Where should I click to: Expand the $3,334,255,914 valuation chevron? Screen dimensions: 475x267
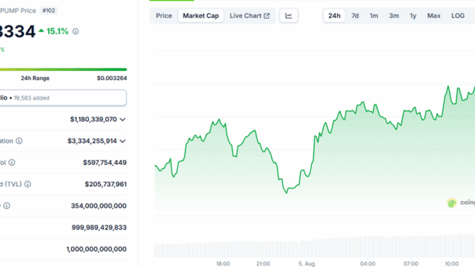tap(123, 141)
